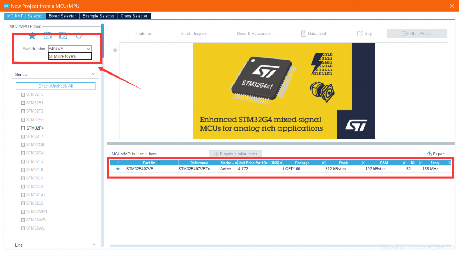Enable the STM32H7 series checkbox

coord(23,161)
